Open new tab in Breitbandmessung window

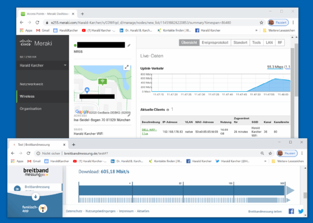pos(73,145)
